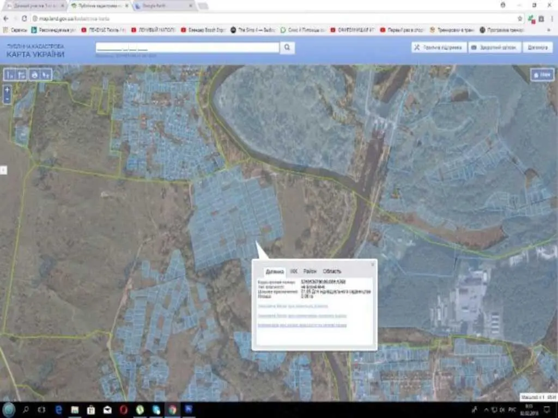Close the parcel info popup

pyautogui.click(x=373, y=265)
